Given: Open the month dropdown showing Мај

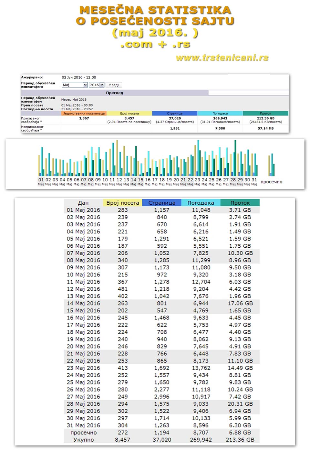Looking at the screenshot, I should point(75,85).
